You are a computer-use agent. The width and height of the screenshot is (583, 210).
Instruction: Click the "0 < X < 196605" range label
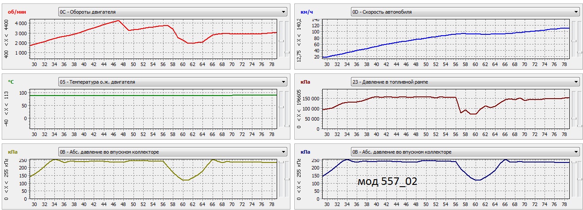pyautogui.click(x=299, y=109)
